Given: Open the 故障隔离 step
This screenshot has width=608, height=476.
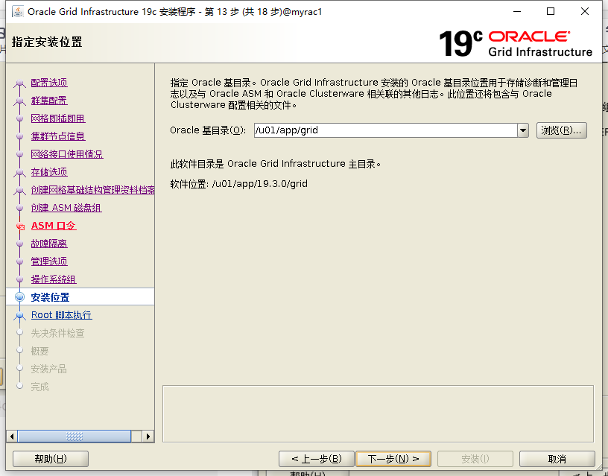Looking at the screenshot, I should coord(49,244).
